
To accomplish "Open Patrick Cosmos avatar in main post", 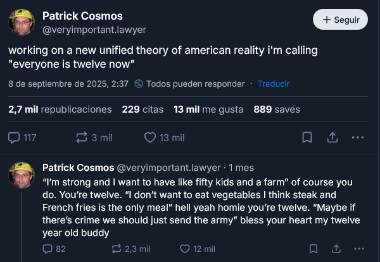I will (x=22, y=22).
